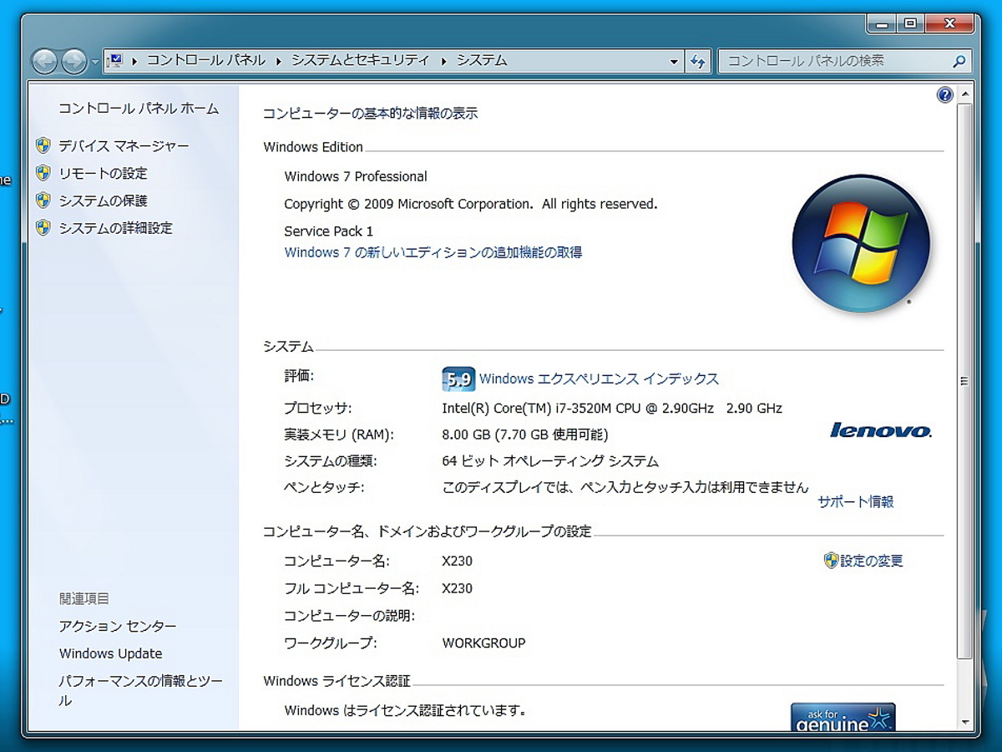Screen dimensions: 1002x752
Task: Open Windows Update link in sidebar
Action: (110, 654)
